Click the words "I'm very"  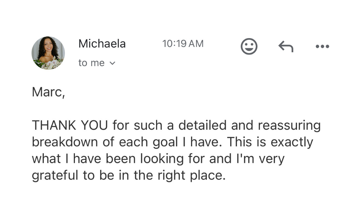click(260, 159)
